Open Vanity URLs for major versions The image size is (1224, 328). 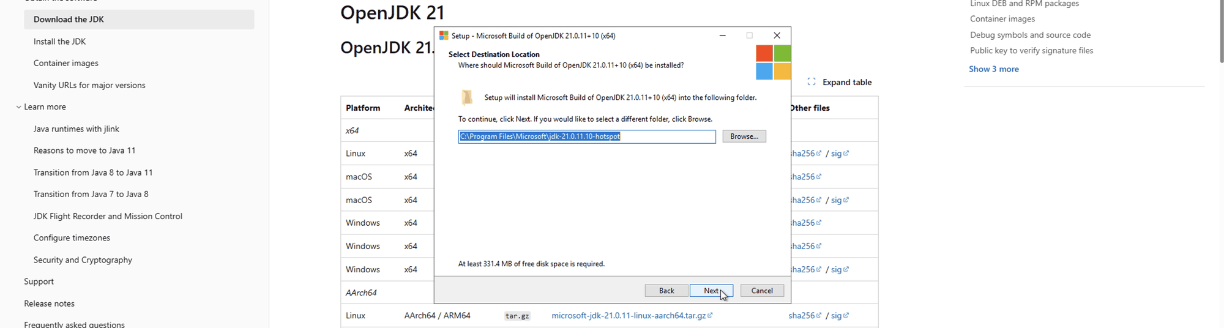(x=89, y=85)
